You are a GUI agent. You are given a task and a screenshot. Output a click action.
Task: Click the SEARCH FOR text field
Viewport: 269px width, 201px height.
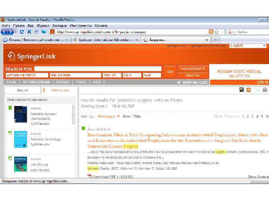pos(98,69)
